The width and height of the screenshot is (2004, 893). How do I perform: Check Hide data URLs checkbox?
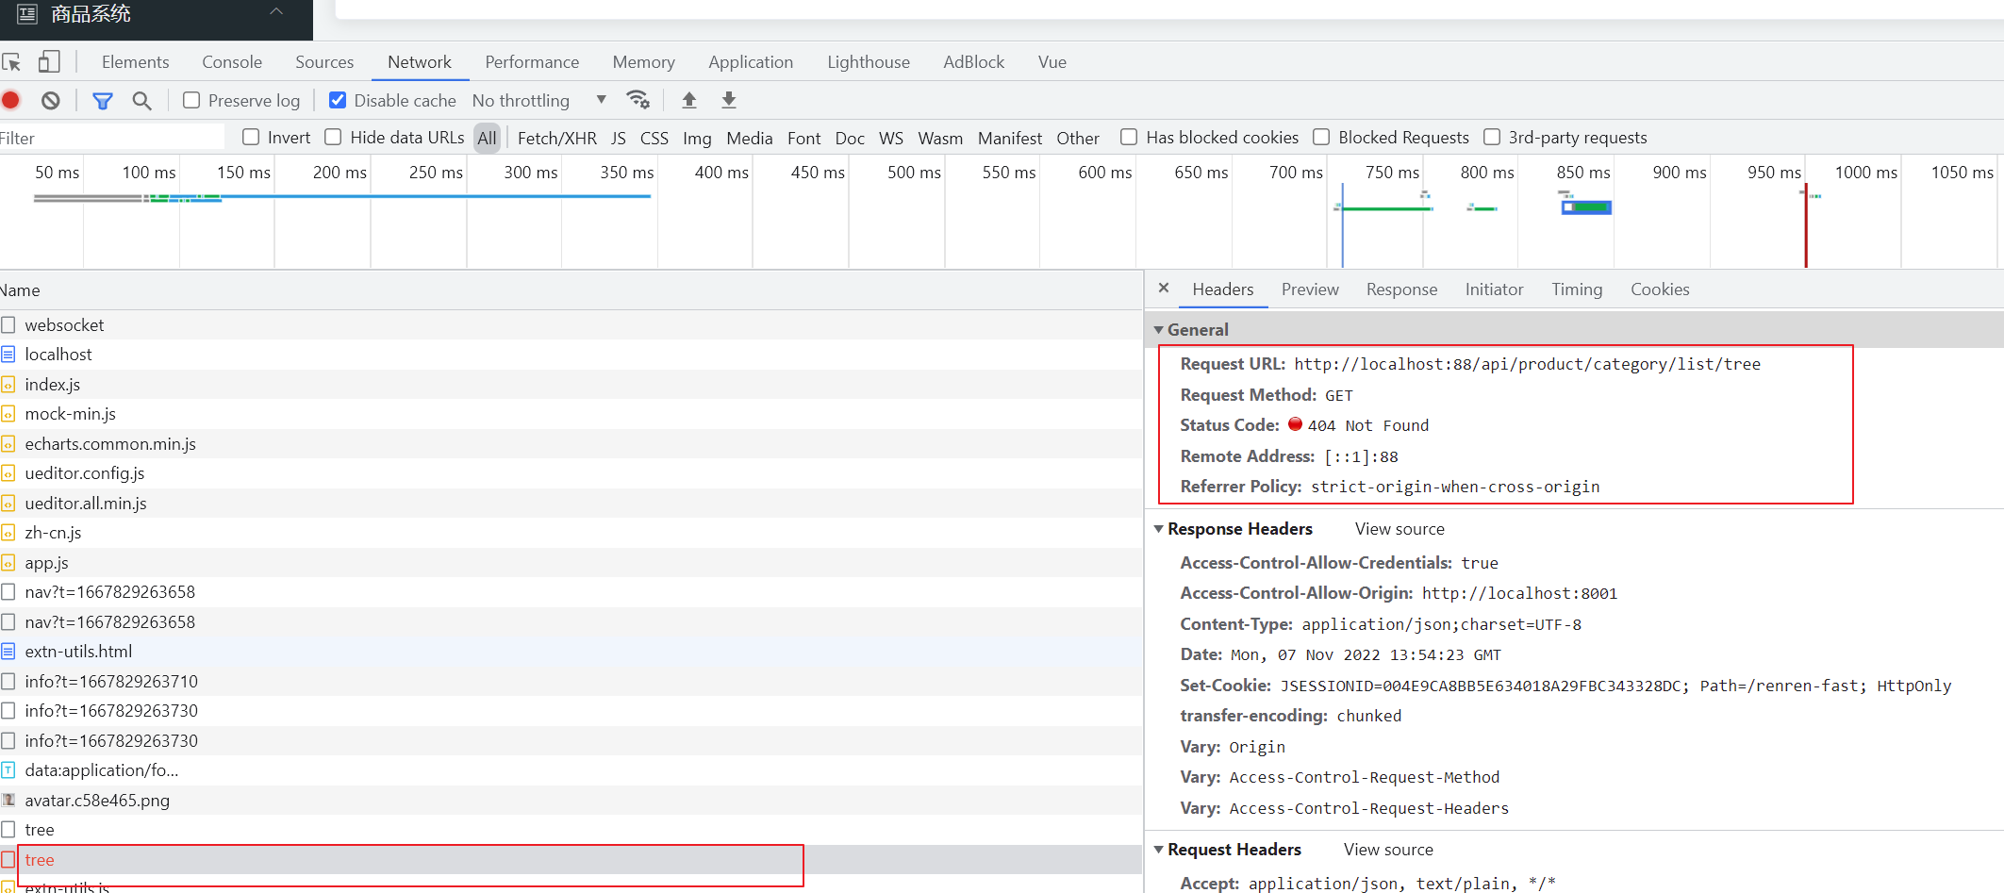pos(333,137)
